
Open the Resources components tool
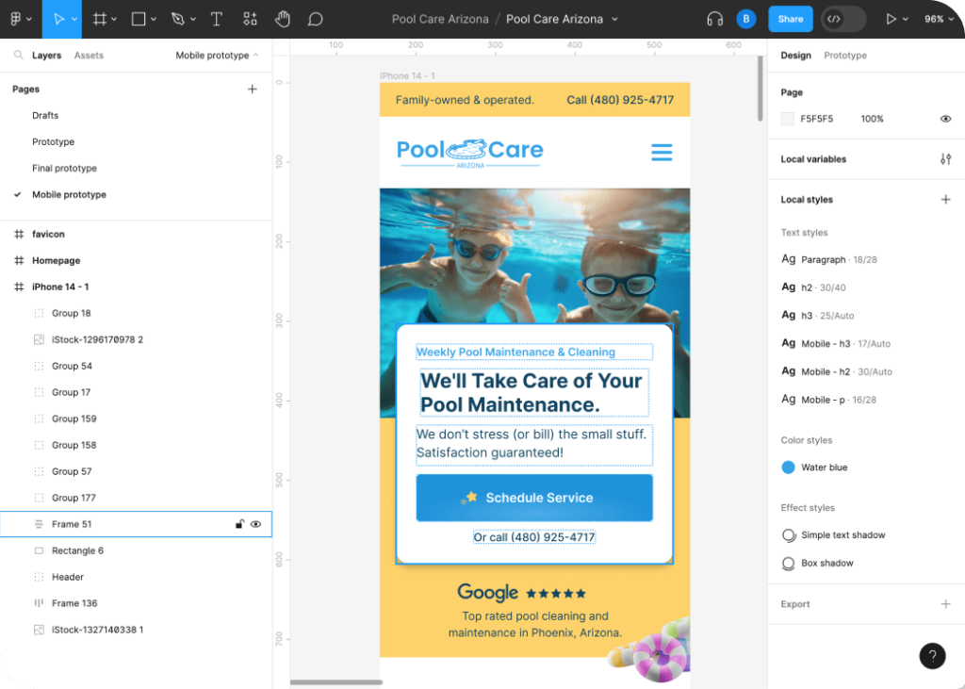pos(250,19)
